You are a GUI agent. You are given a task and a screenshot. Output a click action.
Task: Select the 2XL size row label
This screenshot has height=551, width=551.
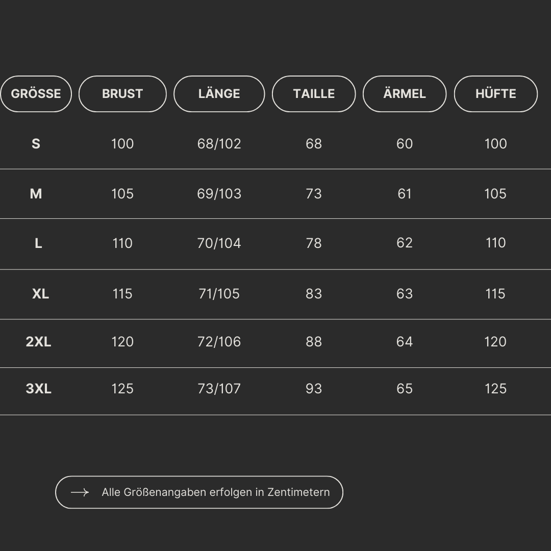click(39, 342)
